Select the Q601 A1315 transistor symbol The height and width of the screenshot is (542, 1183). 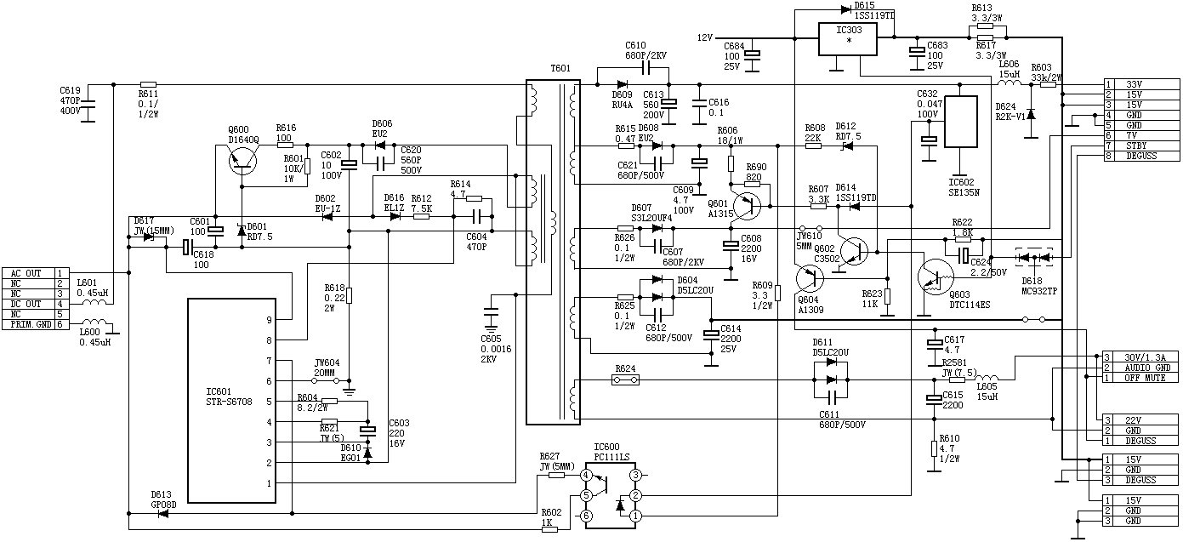pos(747,205)
